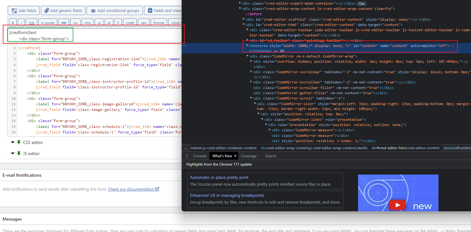Image resolution: width=471 pixels, height=232 pixels.
Task: Collapse the CodeMirror-scroll node
Action: click(251, 98)
